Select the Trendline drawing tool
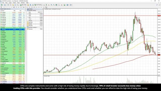161x91 pixels. coord(12,7)
